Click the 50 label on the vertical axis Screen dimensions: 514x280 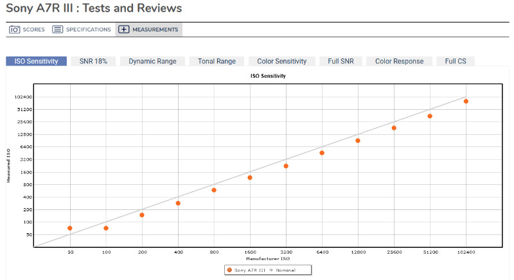pyautogui.click(x=29, y=235)
